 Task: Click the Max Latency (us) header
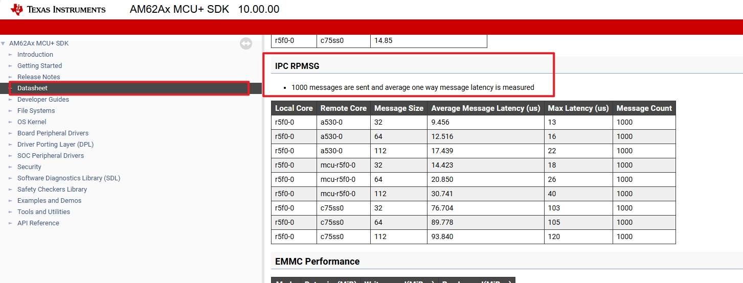point(578,108)
